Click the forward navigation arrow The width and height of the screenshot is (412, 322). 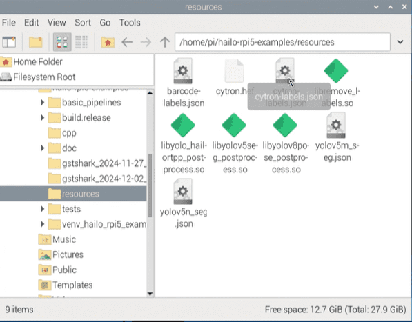pyautogui.click(x=146, y=42)
